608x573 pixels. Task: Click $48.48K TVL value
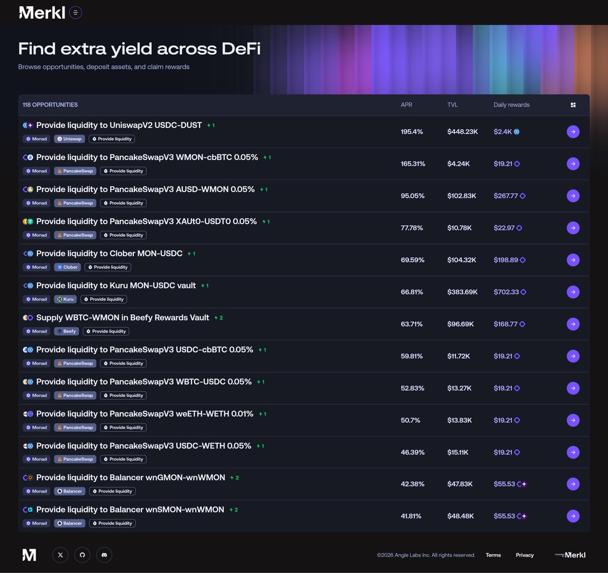coord(461,516)
